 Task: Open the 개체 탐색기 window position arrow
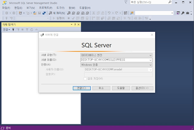72,24
